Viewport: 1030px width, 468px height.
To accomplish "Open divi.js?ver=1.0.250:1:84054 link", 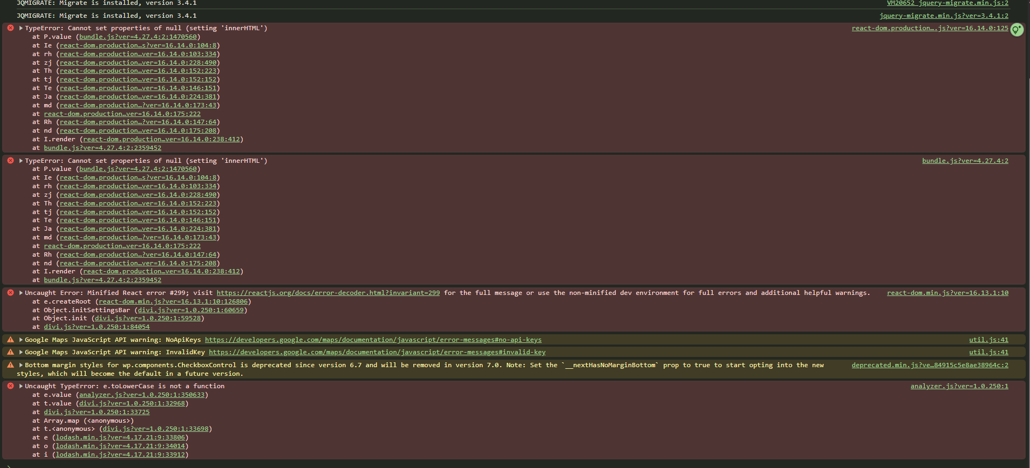I will click(x=97, y=327).
